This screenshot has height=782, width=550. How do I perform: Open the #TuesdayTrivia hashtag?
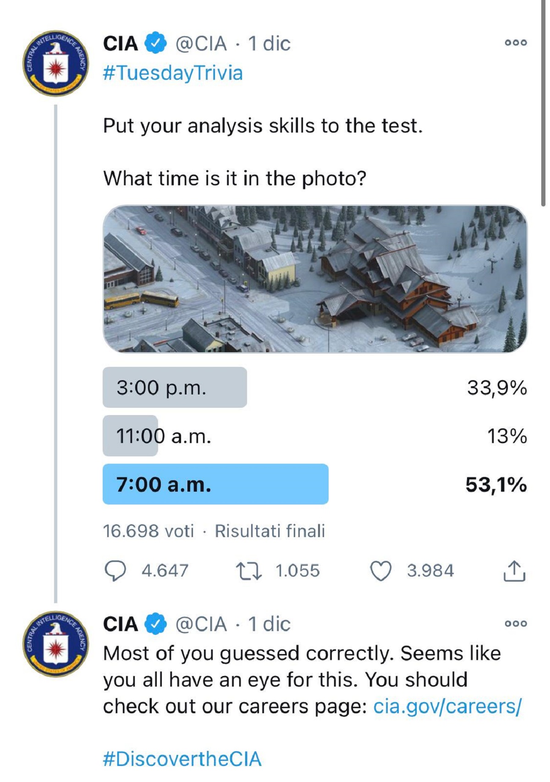point(173,73)
